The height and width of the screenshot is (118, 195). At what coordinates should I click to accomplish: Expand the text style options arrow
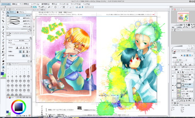29,48
